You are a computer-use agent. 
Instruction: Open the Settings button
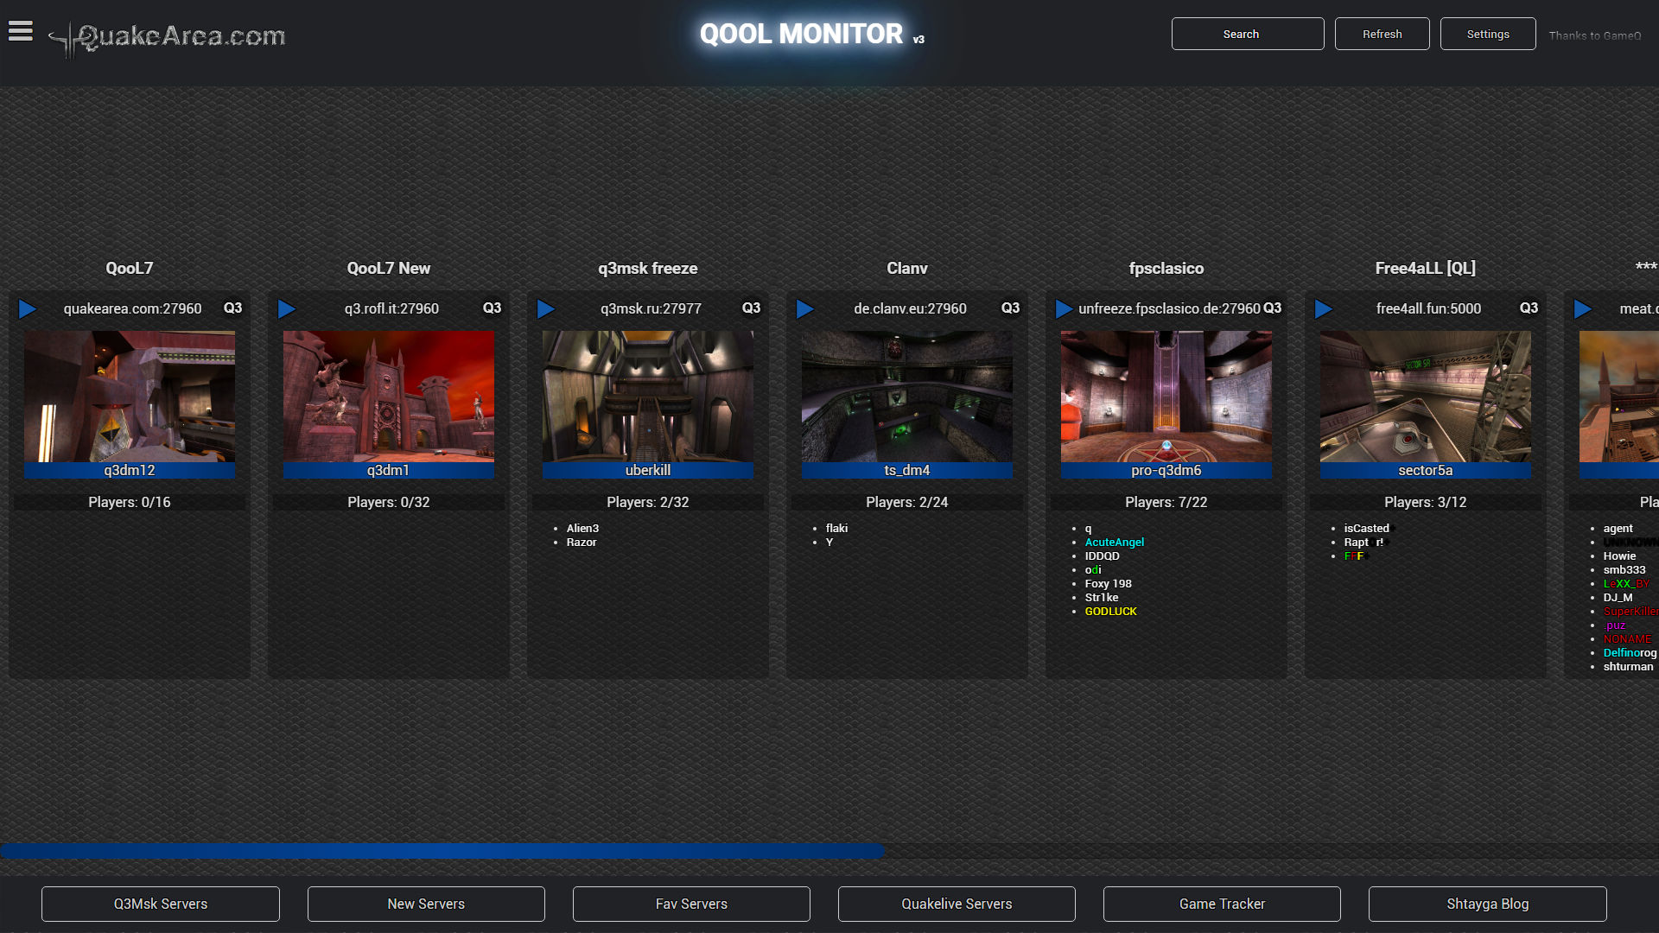pyautogui.click(x=1488, y=34)
